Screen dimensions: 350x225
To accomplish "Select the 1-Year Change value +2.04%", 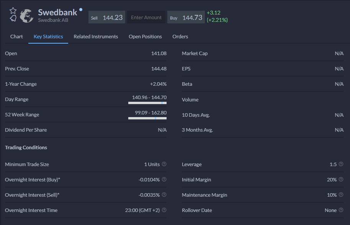I will 158,84.
